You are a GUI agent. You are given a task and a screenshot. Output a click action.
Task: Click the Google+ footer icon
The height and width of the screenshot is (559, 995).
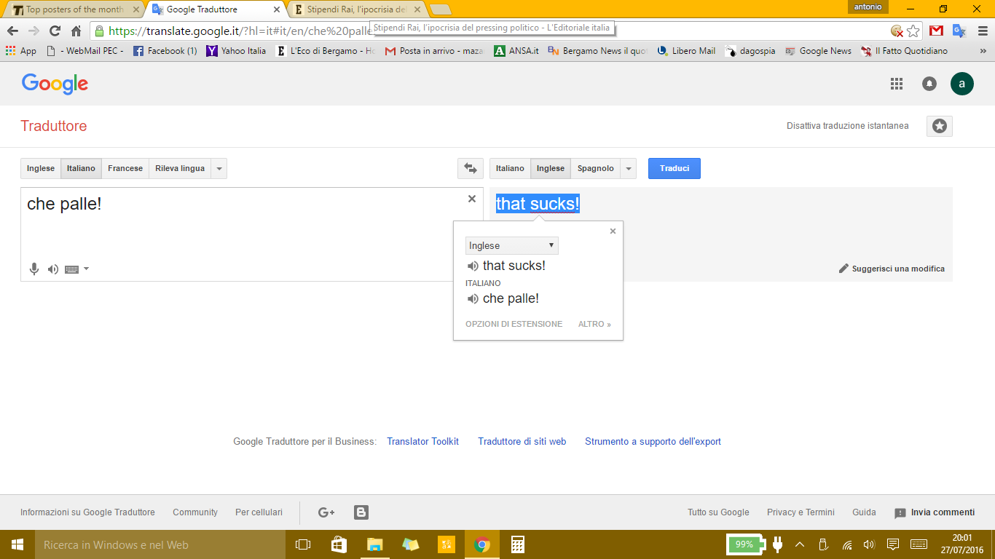coord(326,512)
